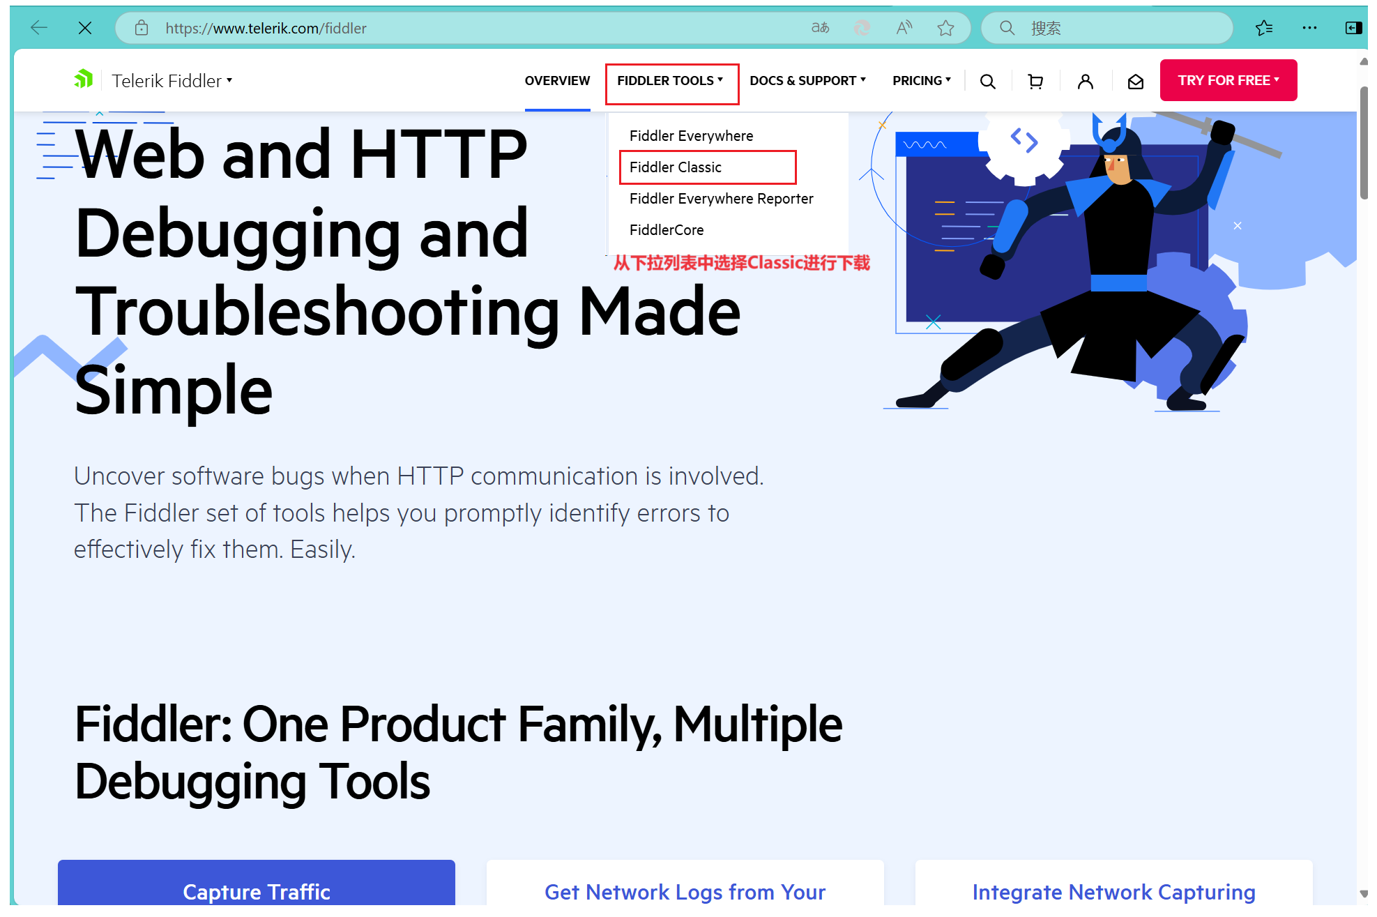This screenshot has height=917, width=1377.
Task: Click the translate page icon
Action: click(x=820, y=28)
